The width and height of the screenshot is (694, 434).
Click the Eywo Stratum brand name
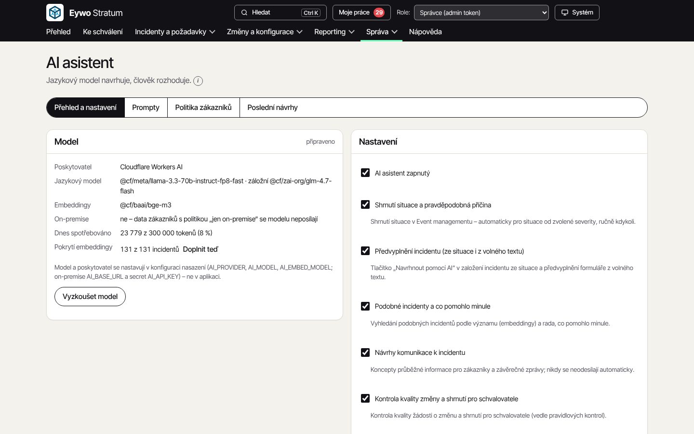pyautogui.click(x=96, y=13)
